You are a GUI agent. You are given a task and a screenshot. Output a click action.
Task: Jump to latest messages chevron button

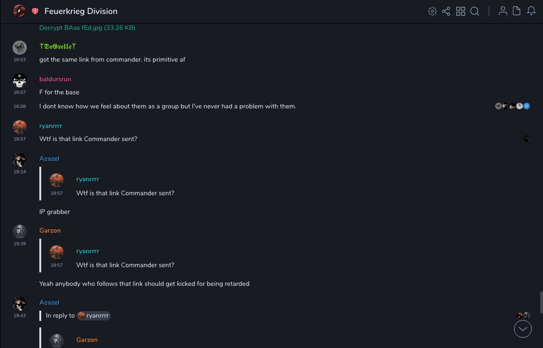coord(523,329)
